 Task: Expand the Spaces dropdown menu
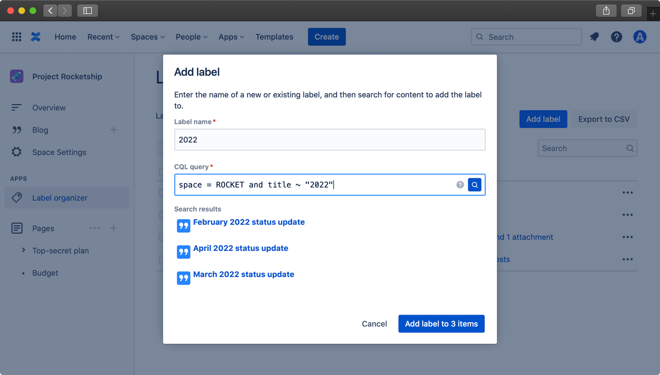[148, 37]
